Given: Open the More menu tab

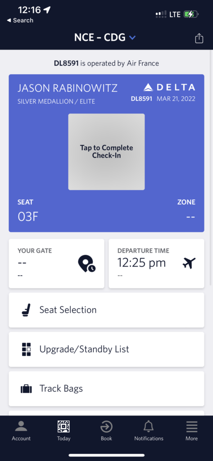Looking at the screenshot, I should click(191, 431).
